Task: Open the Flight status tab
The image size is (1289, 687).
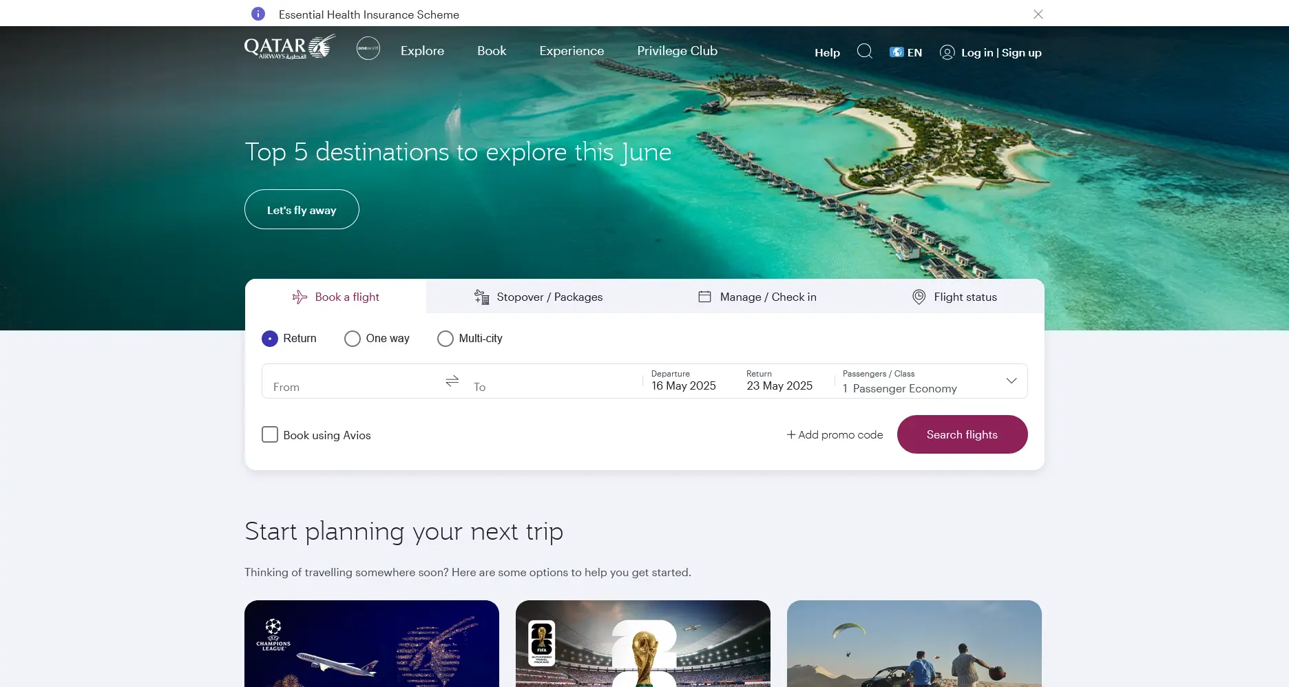Action: [x=954, y=297]
